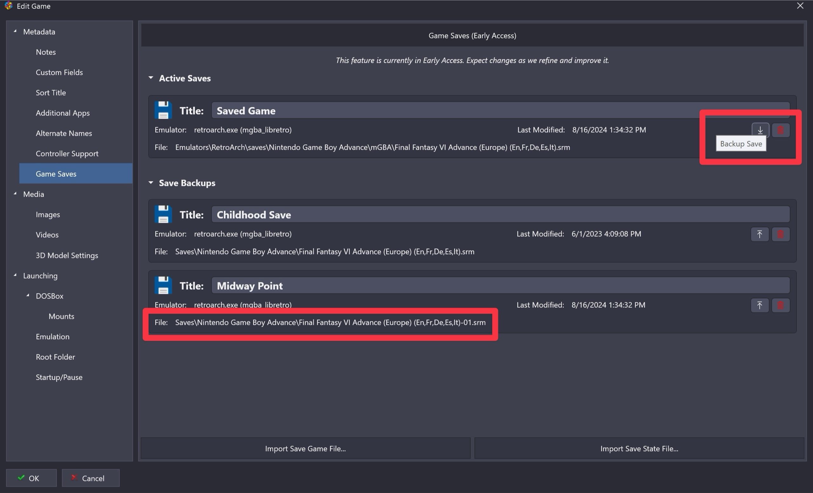Collapse the Media tree node arrow
This screenshot has width=813, height=493.
pos(15,194)
